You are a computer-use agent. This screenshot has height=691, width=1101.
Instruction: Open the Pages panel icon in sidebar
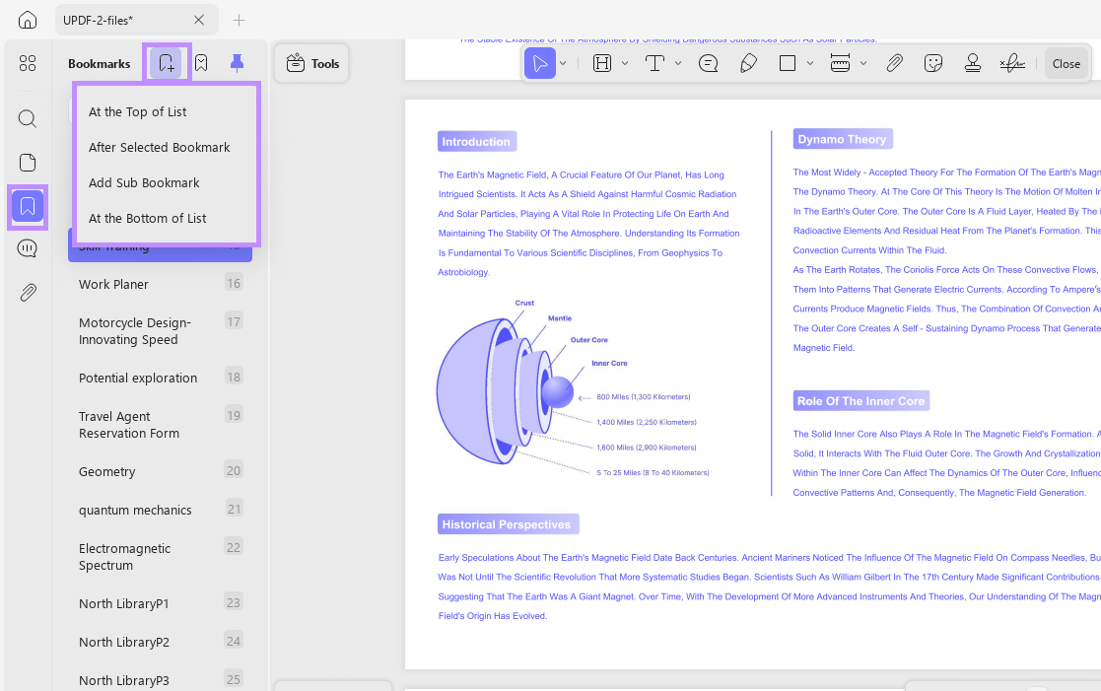click(x=28, y=163)
